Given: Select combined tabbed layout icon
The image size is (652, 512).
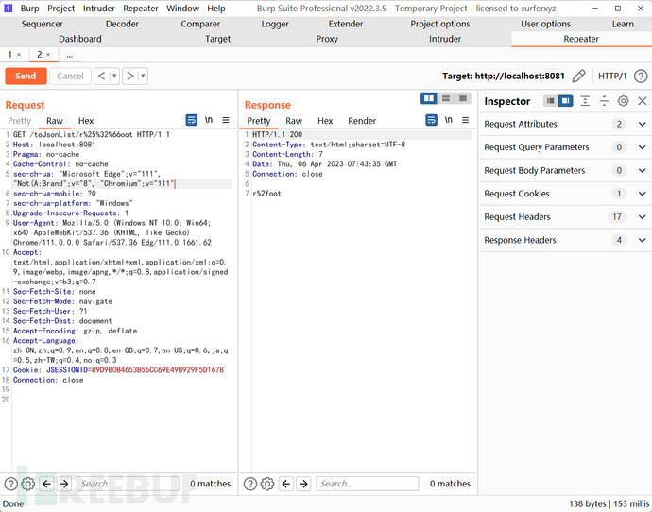Looking at the screenshot, I should coord(462,98).
